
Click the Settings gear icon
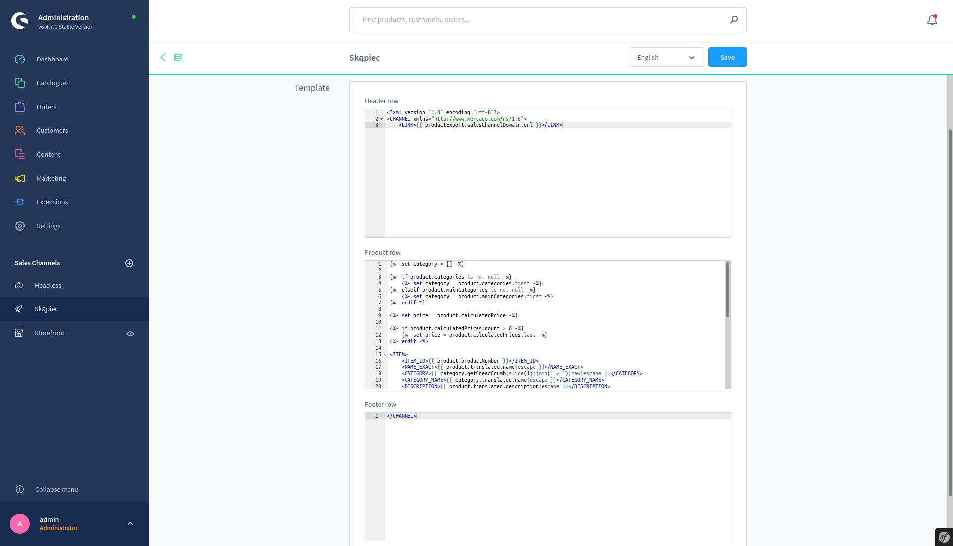[x=20, y=226]
